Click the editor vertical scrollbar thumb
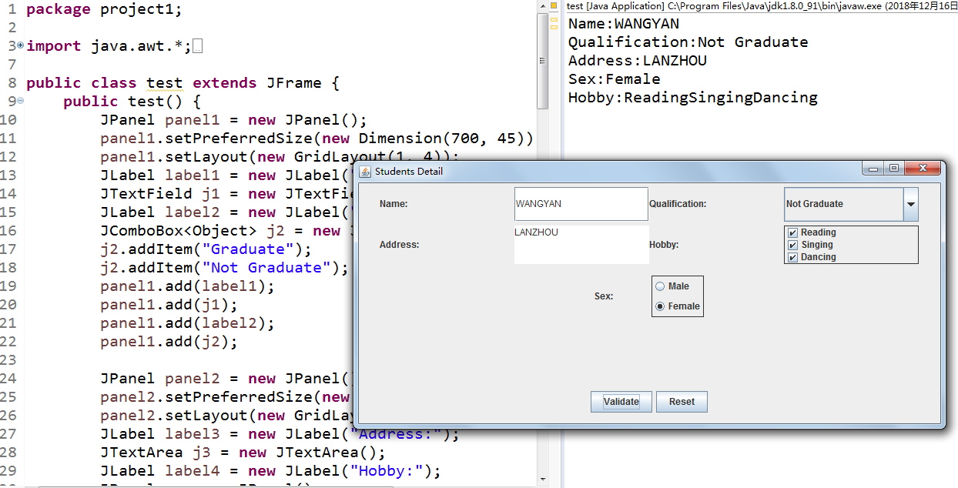Screen dimensions: 958x488 tap(543, 60)
